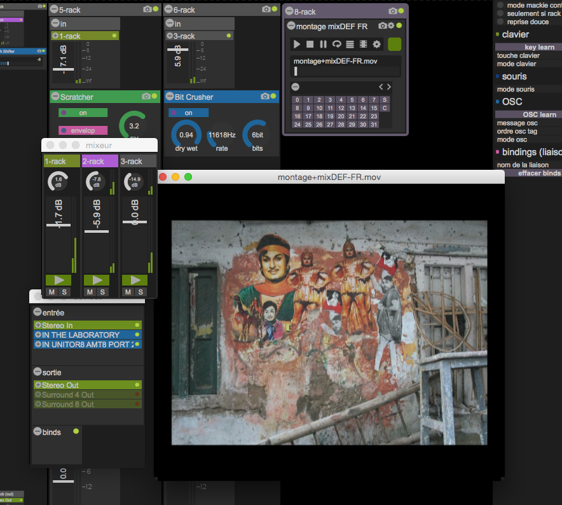562x505 pixels.
Task: Collapse the 8-rack module
Action: coord(289,11)
